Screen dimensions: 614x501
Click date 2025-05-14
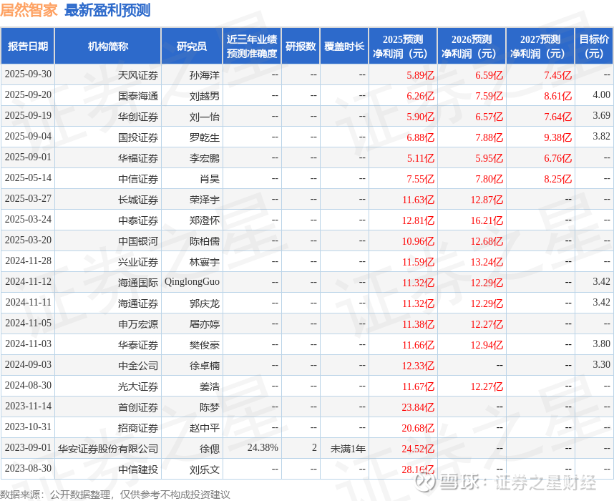pyautogui.click(x=28, y=177)
